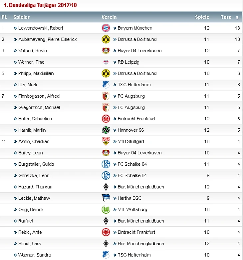Follow the Bayer 04 Leverkusen link for Volland
The image size is (243, 260).
point(139,51)
